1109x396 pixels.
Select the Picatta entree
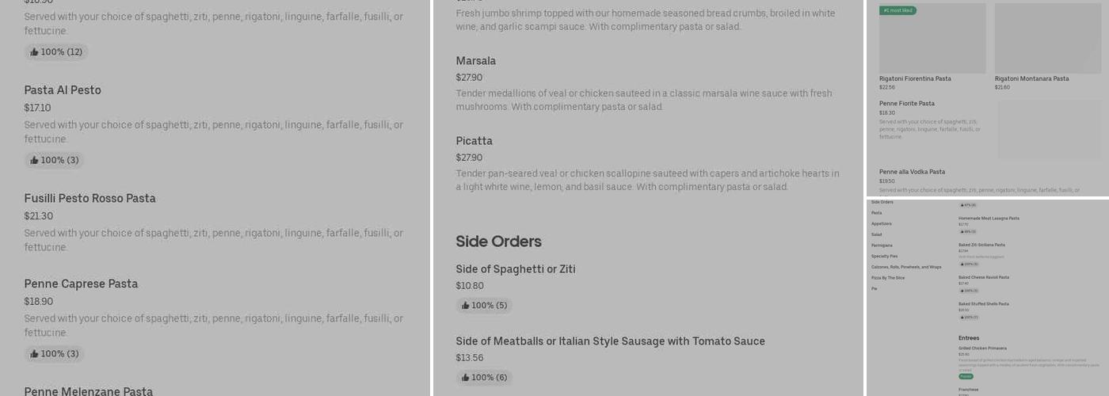pos(474,141)
